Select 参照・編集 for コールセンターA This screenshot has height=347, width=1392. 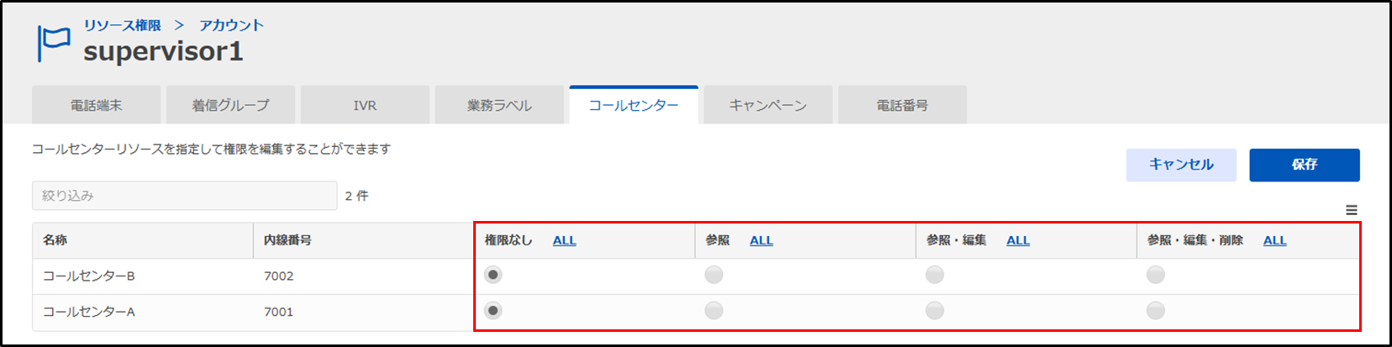(935, 311)
